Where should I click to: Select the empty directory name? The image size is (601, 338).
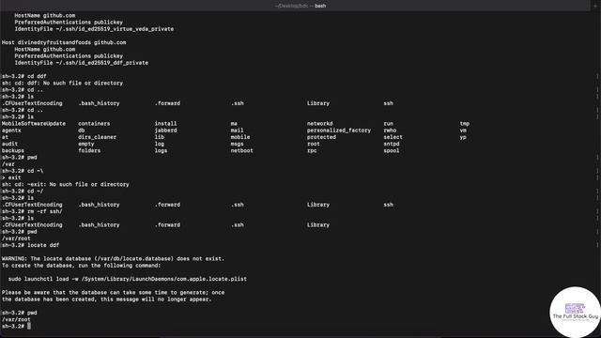coord(85,144)
